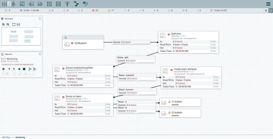Open configuration gear in Operate panel
273x139 pixels.
tap(3, 69)
